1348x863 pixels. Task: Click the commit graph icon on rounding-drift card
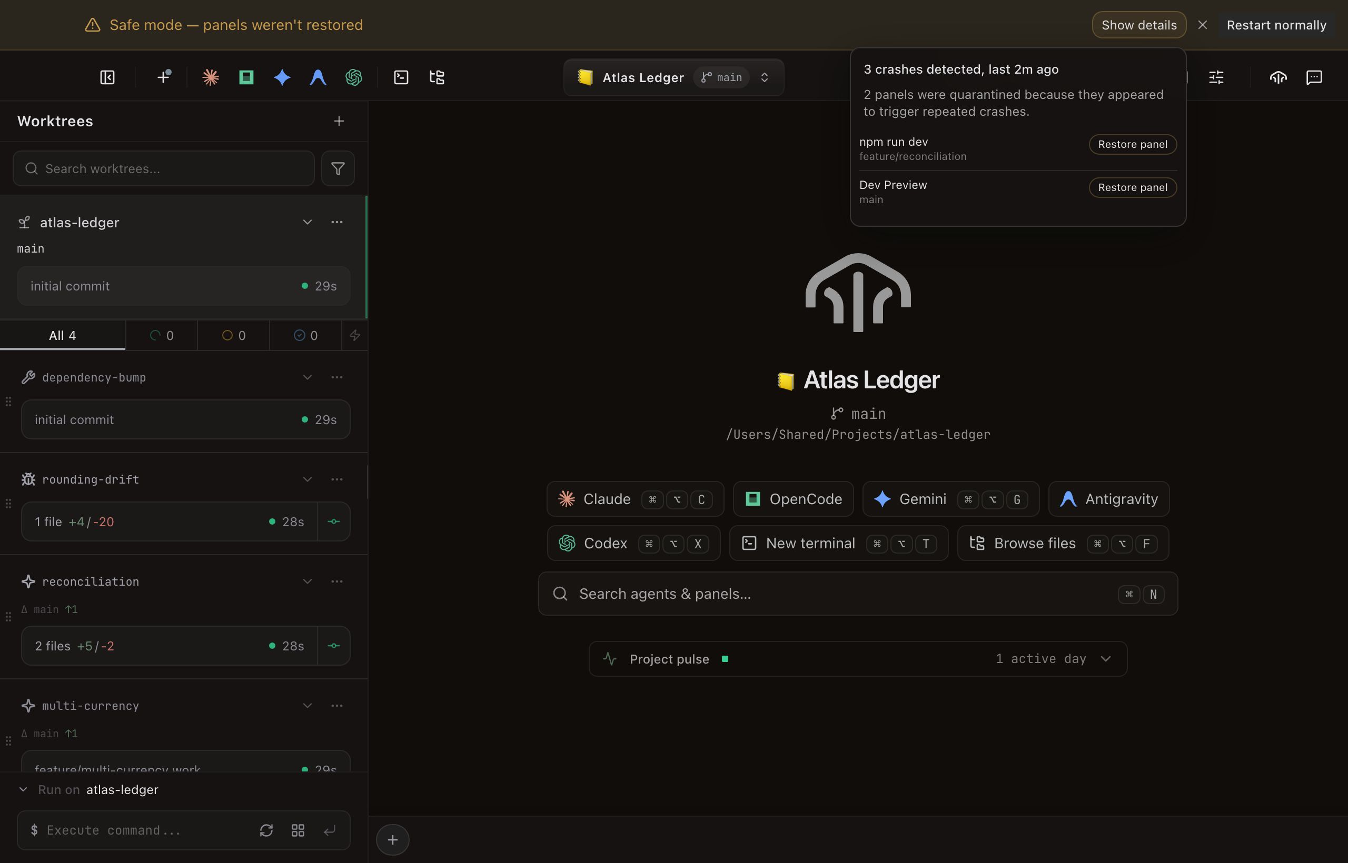click(x=334, y=521)
